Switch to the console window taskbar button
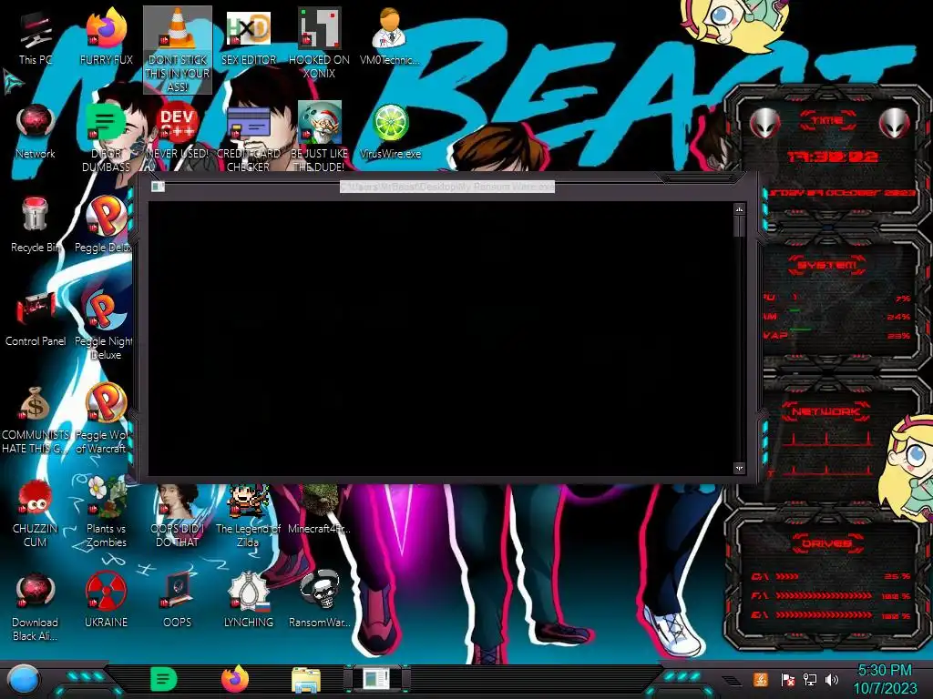933x699 pixels. pos(377,679)
